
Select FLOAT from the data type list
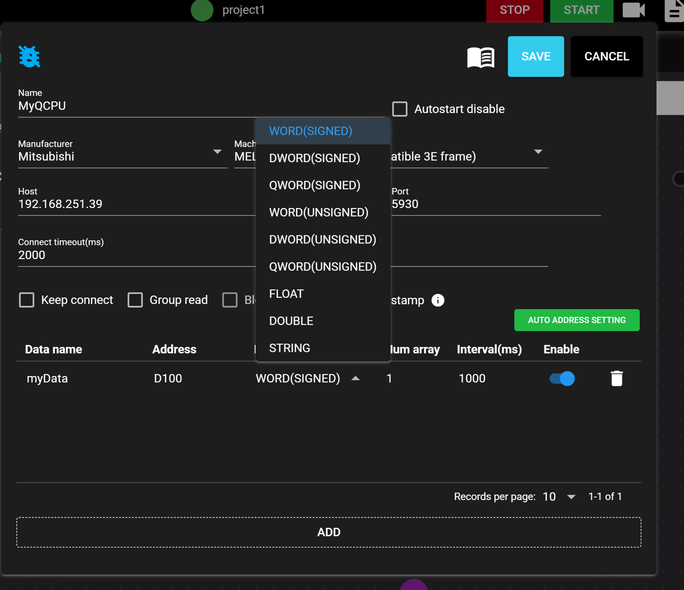tap(286, 294)
